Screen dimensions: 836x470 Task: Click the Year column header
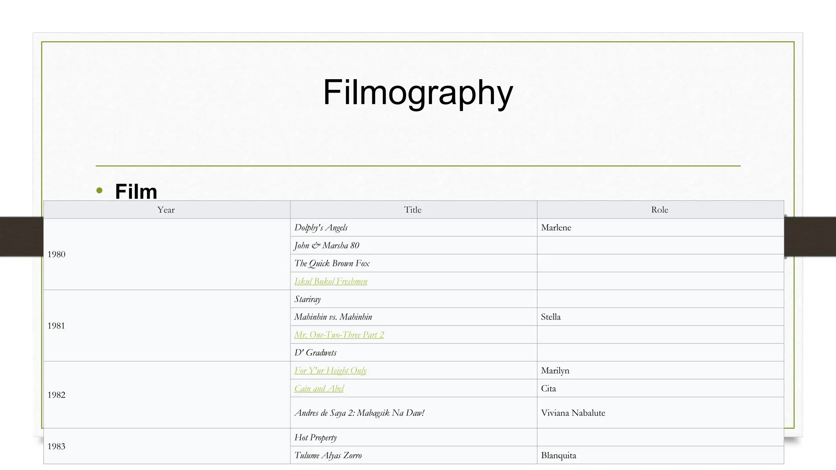click(166, 210)
